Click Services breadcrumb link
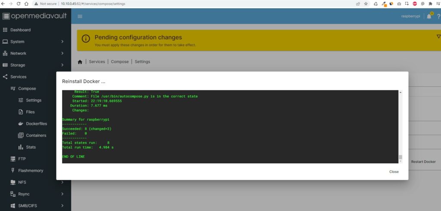Screen dimensions: 441x211 tap(97, 62)
